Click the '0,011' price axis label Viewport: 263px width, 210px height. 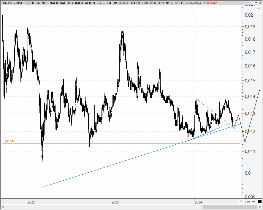coord(250,151)
